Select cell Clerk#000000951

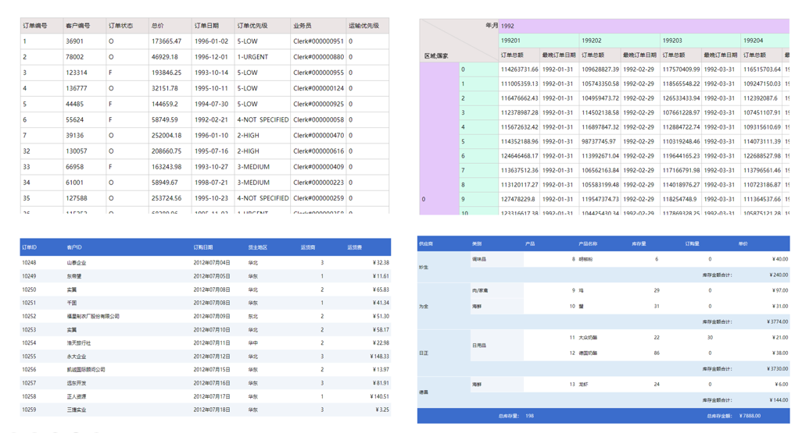tap(318, 41)
